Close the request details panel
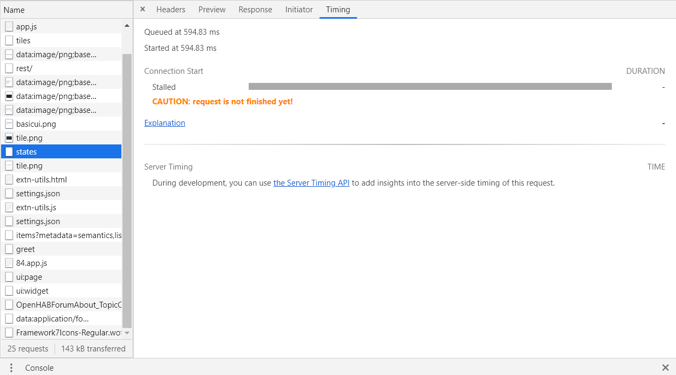The width and height of the screenshot is (676, 375). point(142,10)
